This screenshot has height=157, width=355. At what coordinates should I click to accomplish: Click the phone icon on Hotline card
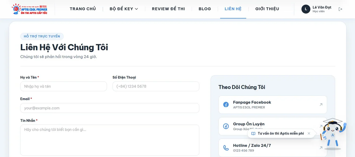tap(226, 148)
